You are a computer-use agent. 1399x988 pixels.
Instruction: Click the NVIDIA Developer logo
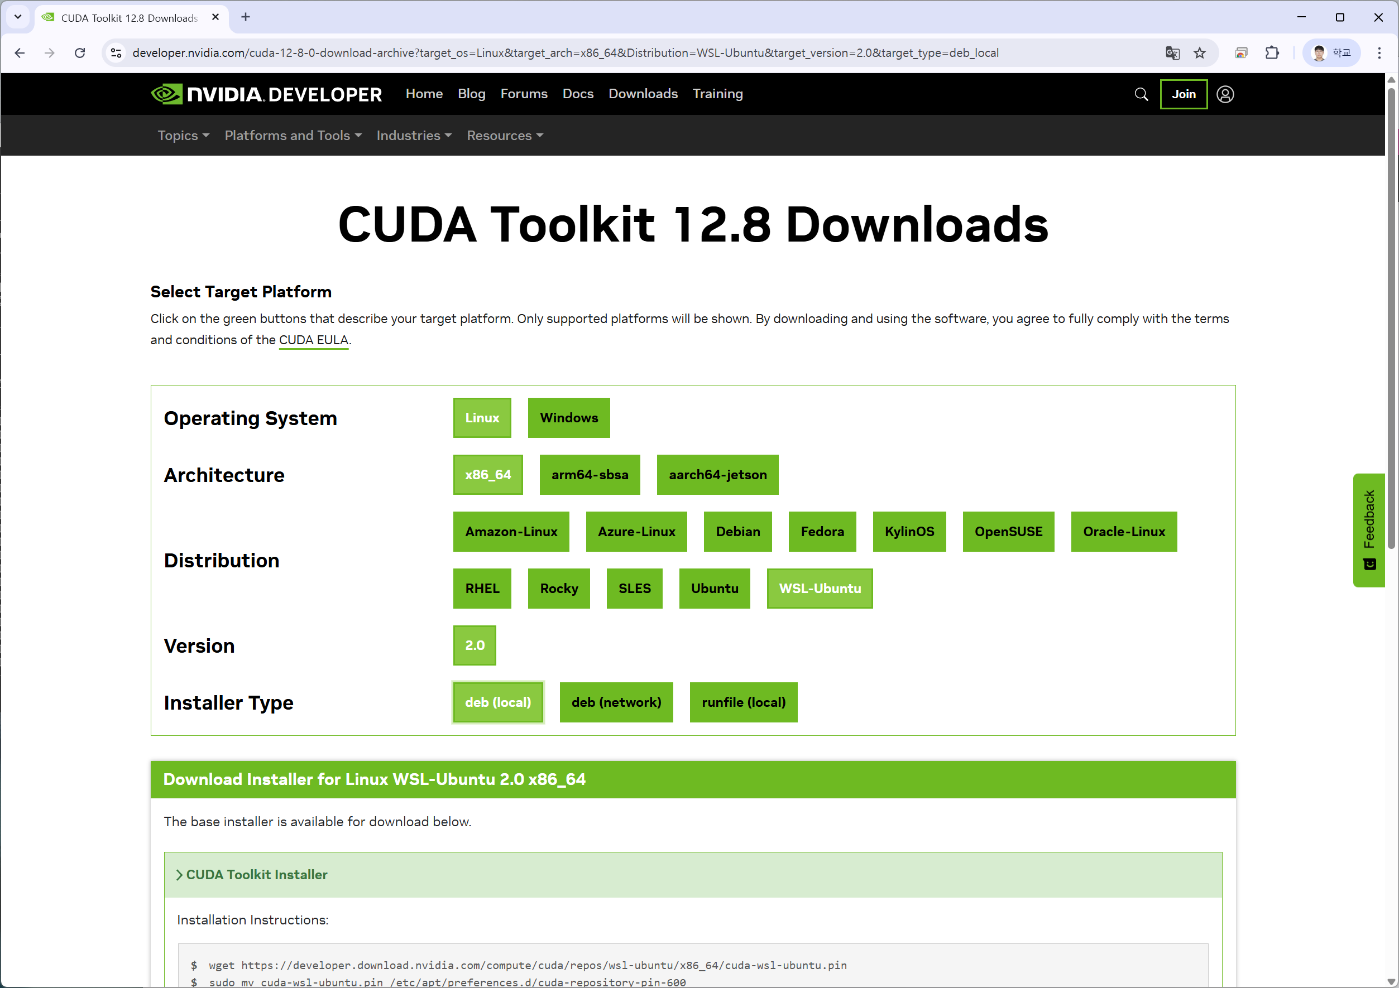click(x=266, y=94)
